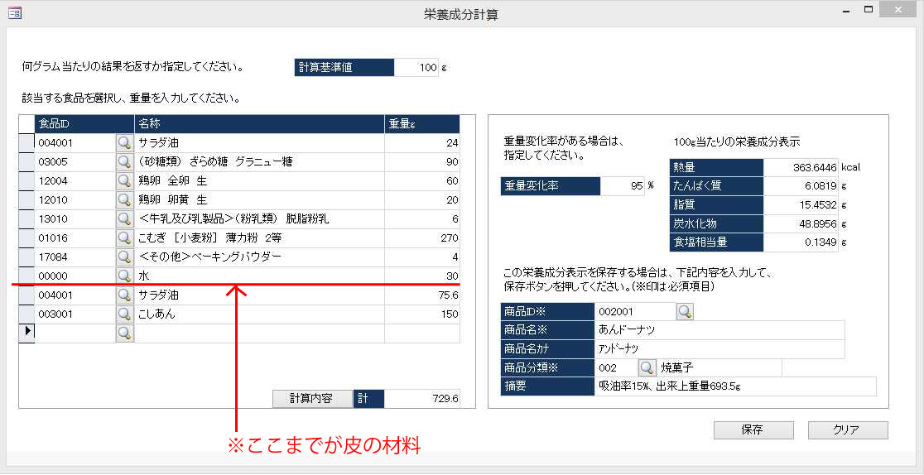Open food lookup for the ベーキングパウダー row
Viewport: 924px width, 475px height.
[124, 257]
